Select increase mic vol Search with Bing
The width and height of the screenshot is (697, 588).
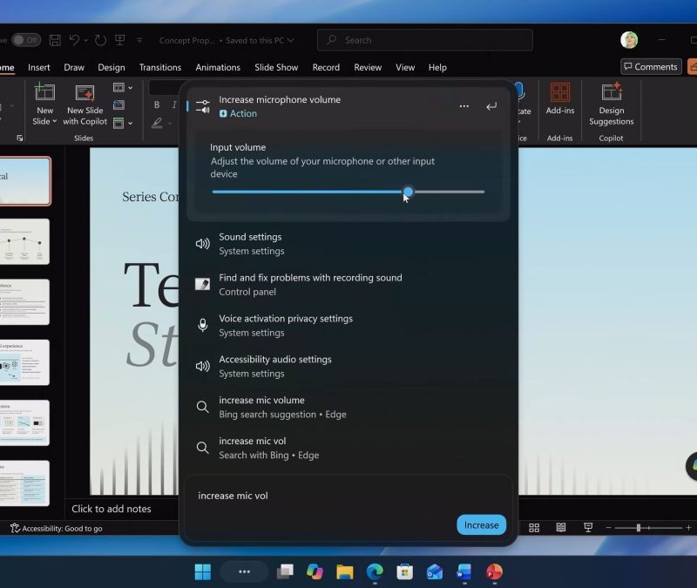pos(348,448)
